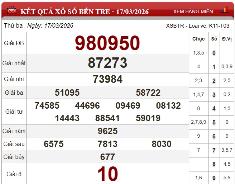The width and height of the screenshot is (235, 184).
Task: Click sixth prize number 7813
Action: tap(107, 144)
